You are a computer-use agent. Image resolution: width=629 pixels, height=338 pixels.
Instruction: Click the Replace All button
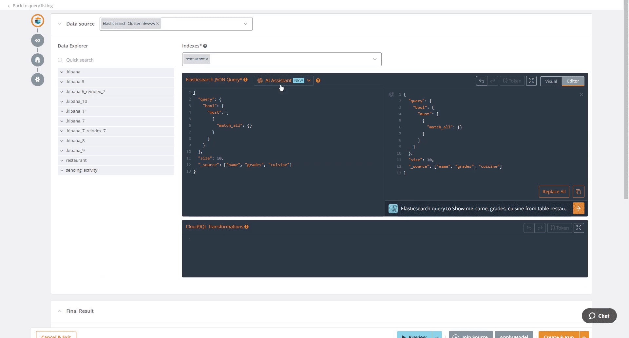click(554, 192)
